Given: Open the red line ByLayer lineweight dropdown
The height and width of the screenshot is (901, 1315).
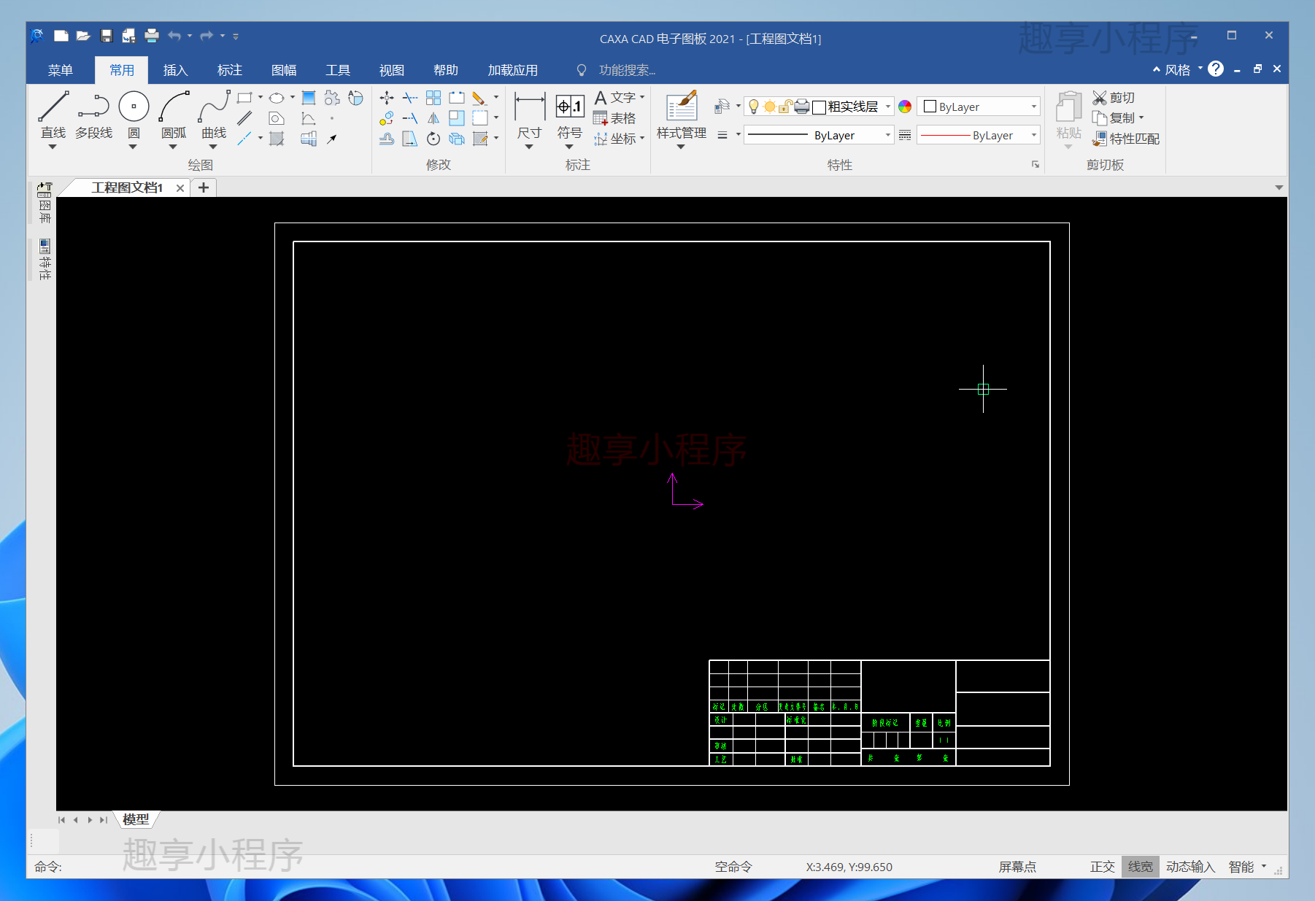Looking at the screenshot, I should (x=1034, y=135).
